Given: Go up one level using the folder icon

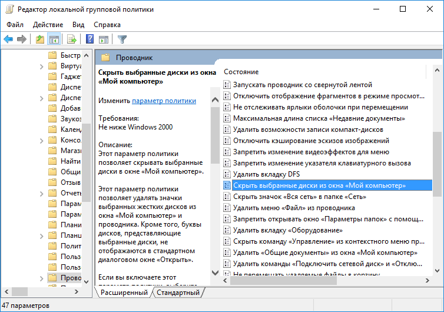Looking at the screenshot, I should 40,39.
